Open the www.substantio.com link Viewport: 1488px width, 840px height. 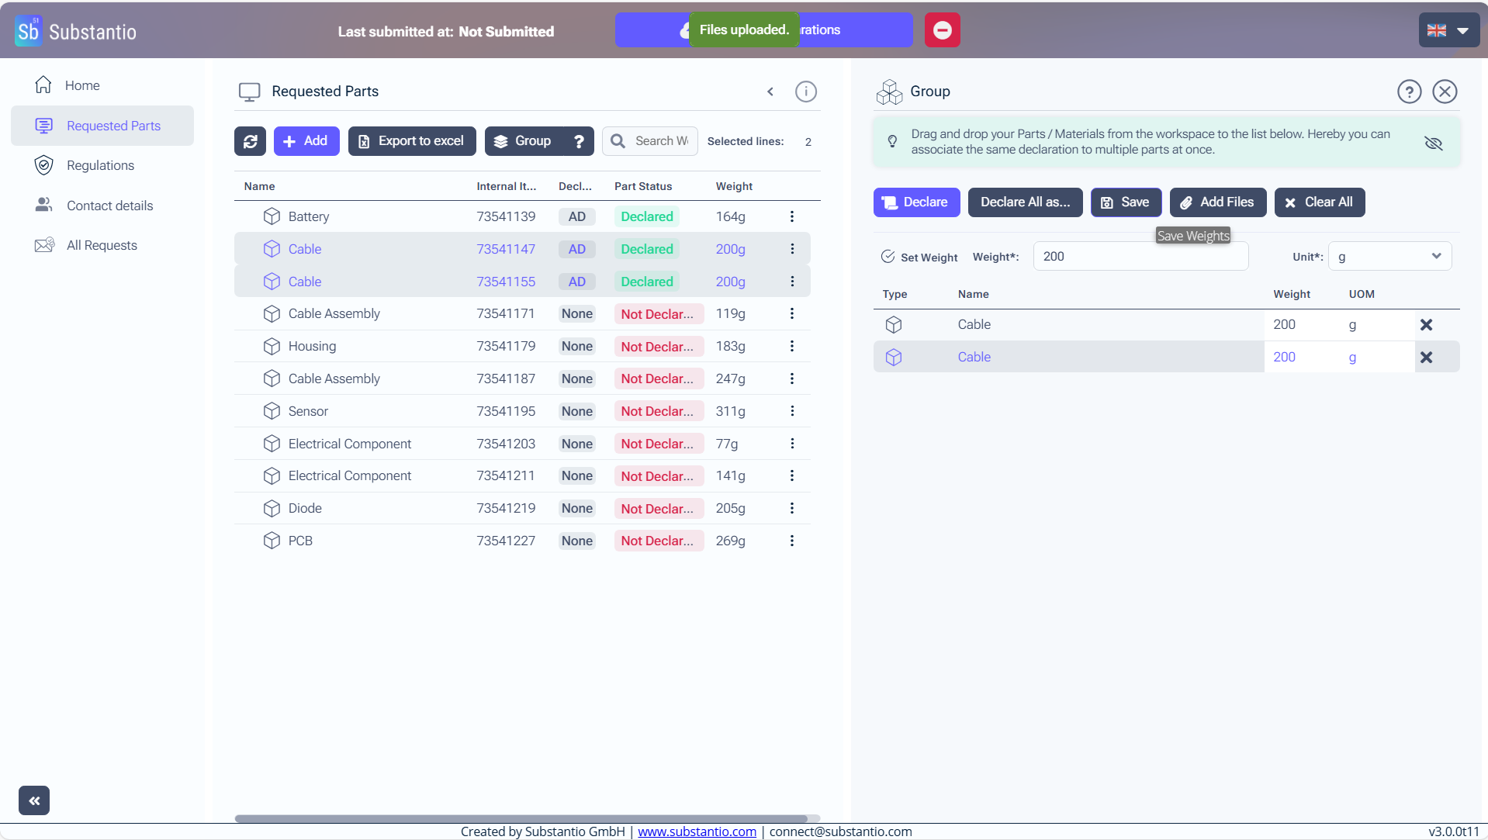696,831
